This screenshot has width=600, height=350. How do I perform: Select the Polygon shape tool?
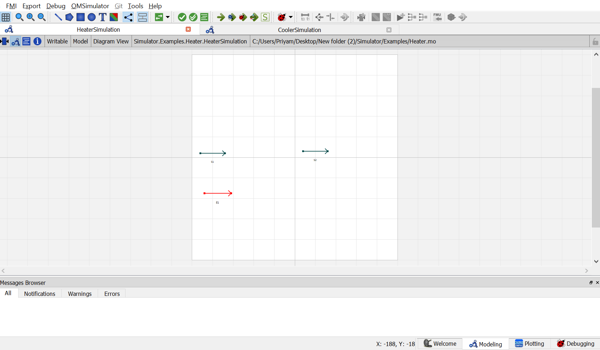coord(69,17)
